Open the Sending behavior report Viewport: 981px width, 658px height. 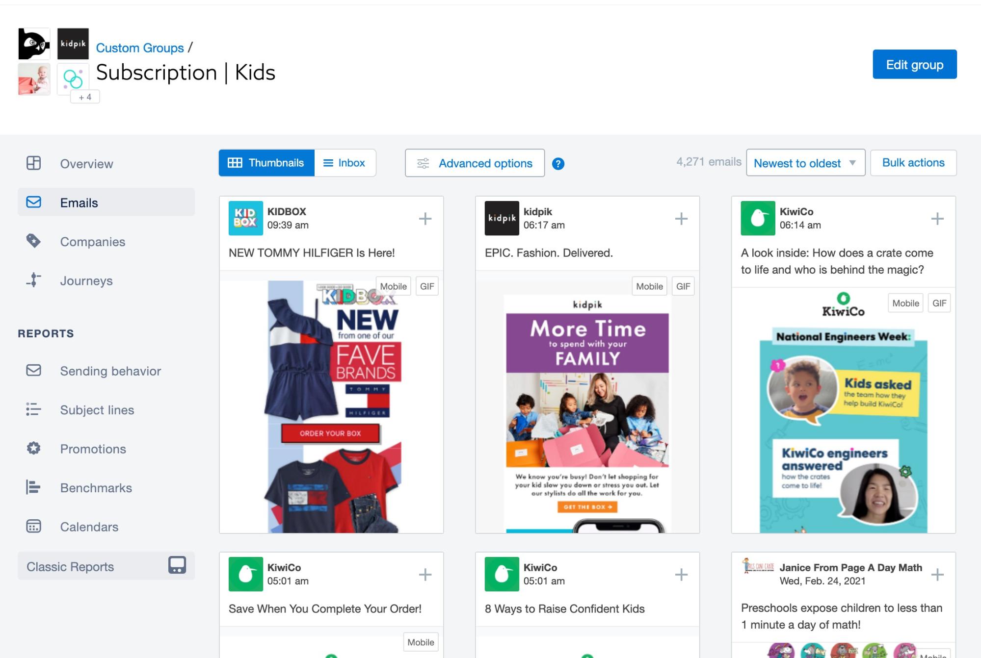coord(106,371)
